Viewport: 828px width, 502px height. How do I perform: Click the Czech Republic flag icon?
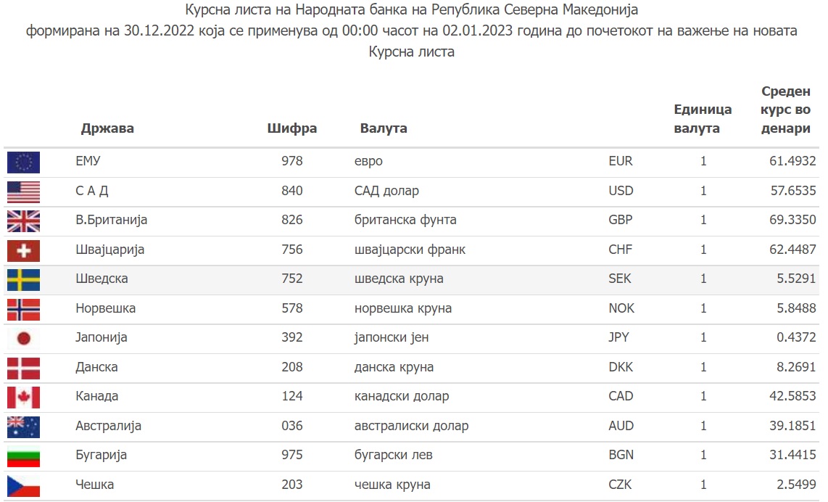[23, 485]
